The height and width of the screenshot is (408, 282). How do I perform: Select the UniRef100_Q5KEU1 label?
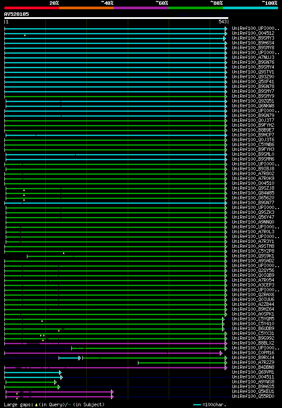253,392
